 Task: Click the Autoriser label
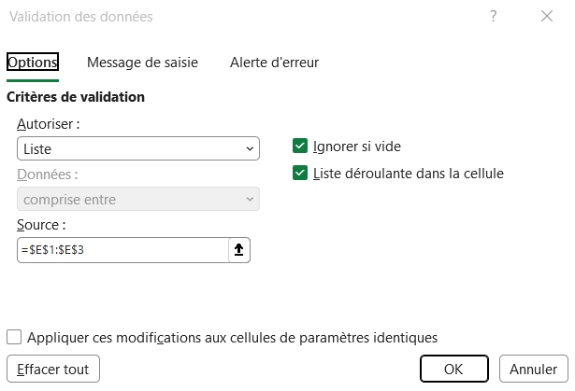[48, 124]
